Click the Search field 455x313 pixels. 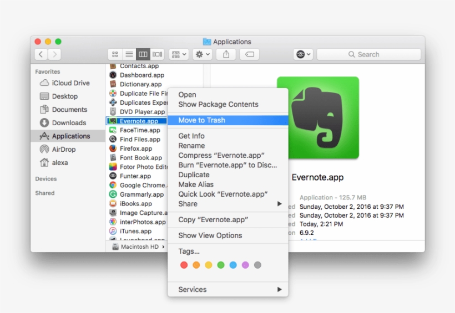point(368,54)
